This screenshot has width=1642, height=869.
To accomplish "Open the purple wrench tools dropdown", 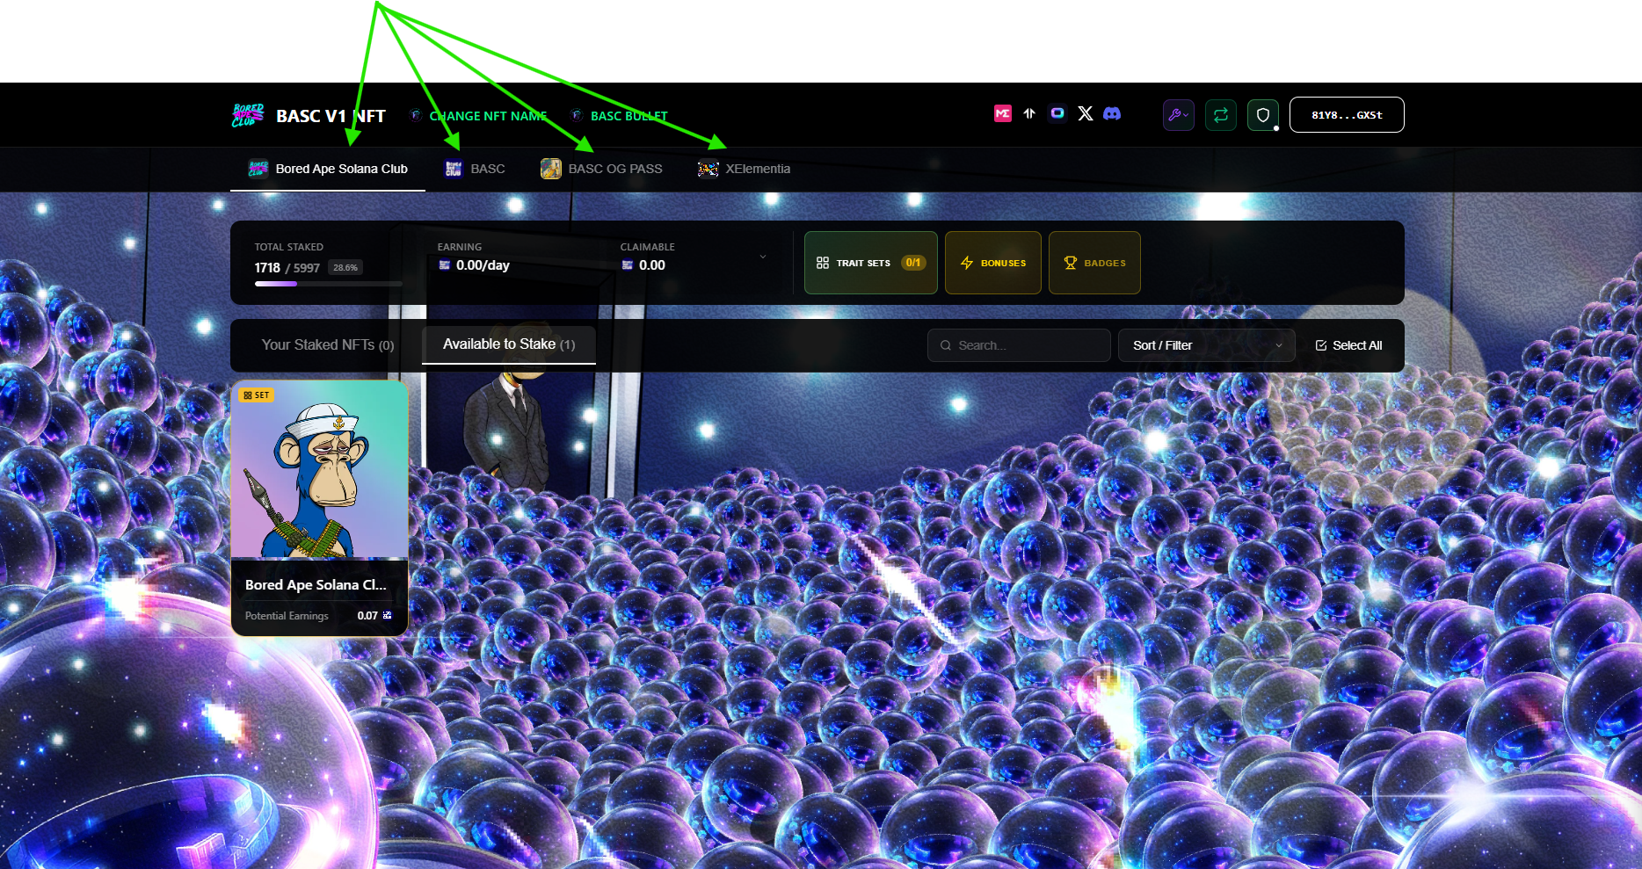I will pos(1178,115).
